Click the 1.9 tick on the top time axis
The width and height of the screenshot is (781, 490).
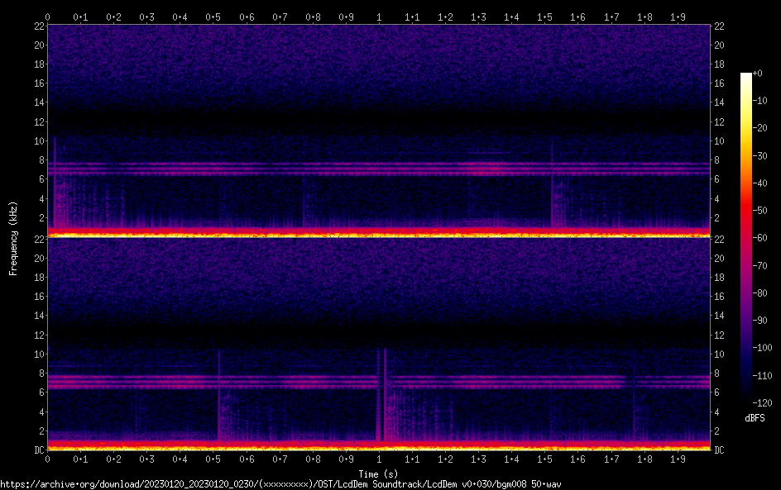(678, 17)
